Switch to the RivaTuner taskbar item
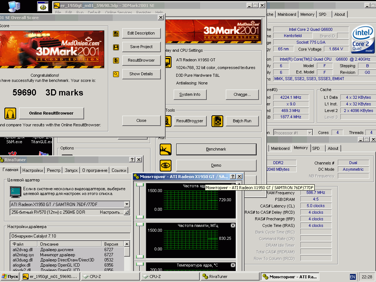 coord(230,276)
